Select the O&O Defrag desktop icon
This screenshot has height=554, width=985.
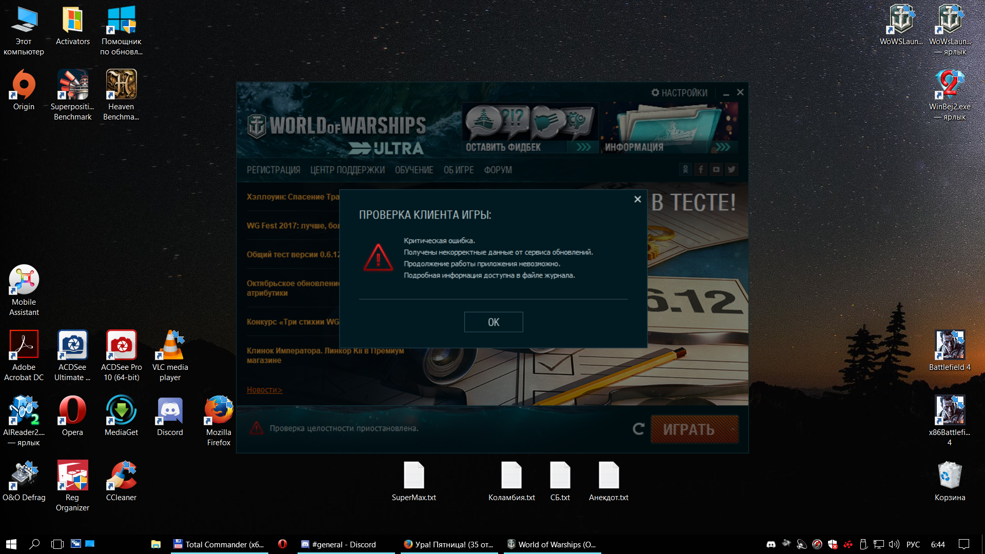tap(24, 481)
